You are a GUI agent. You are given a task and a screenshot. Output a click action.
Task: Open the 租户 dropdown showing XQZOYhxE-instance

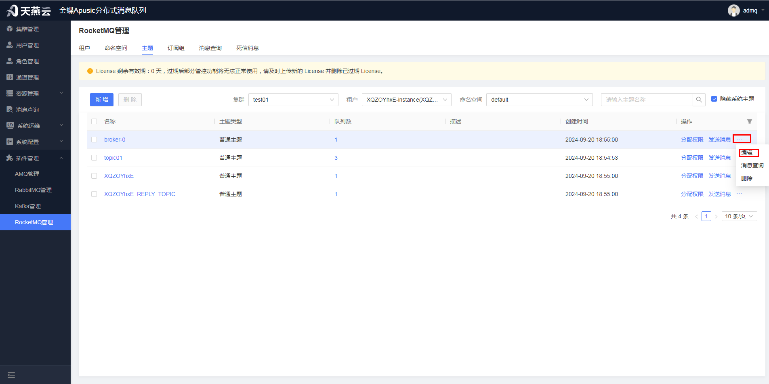[407, 100]
